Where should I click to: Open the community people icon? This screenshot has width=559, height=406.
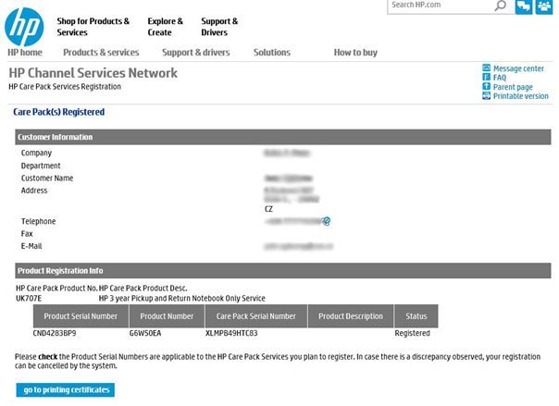tap(544, 6)
